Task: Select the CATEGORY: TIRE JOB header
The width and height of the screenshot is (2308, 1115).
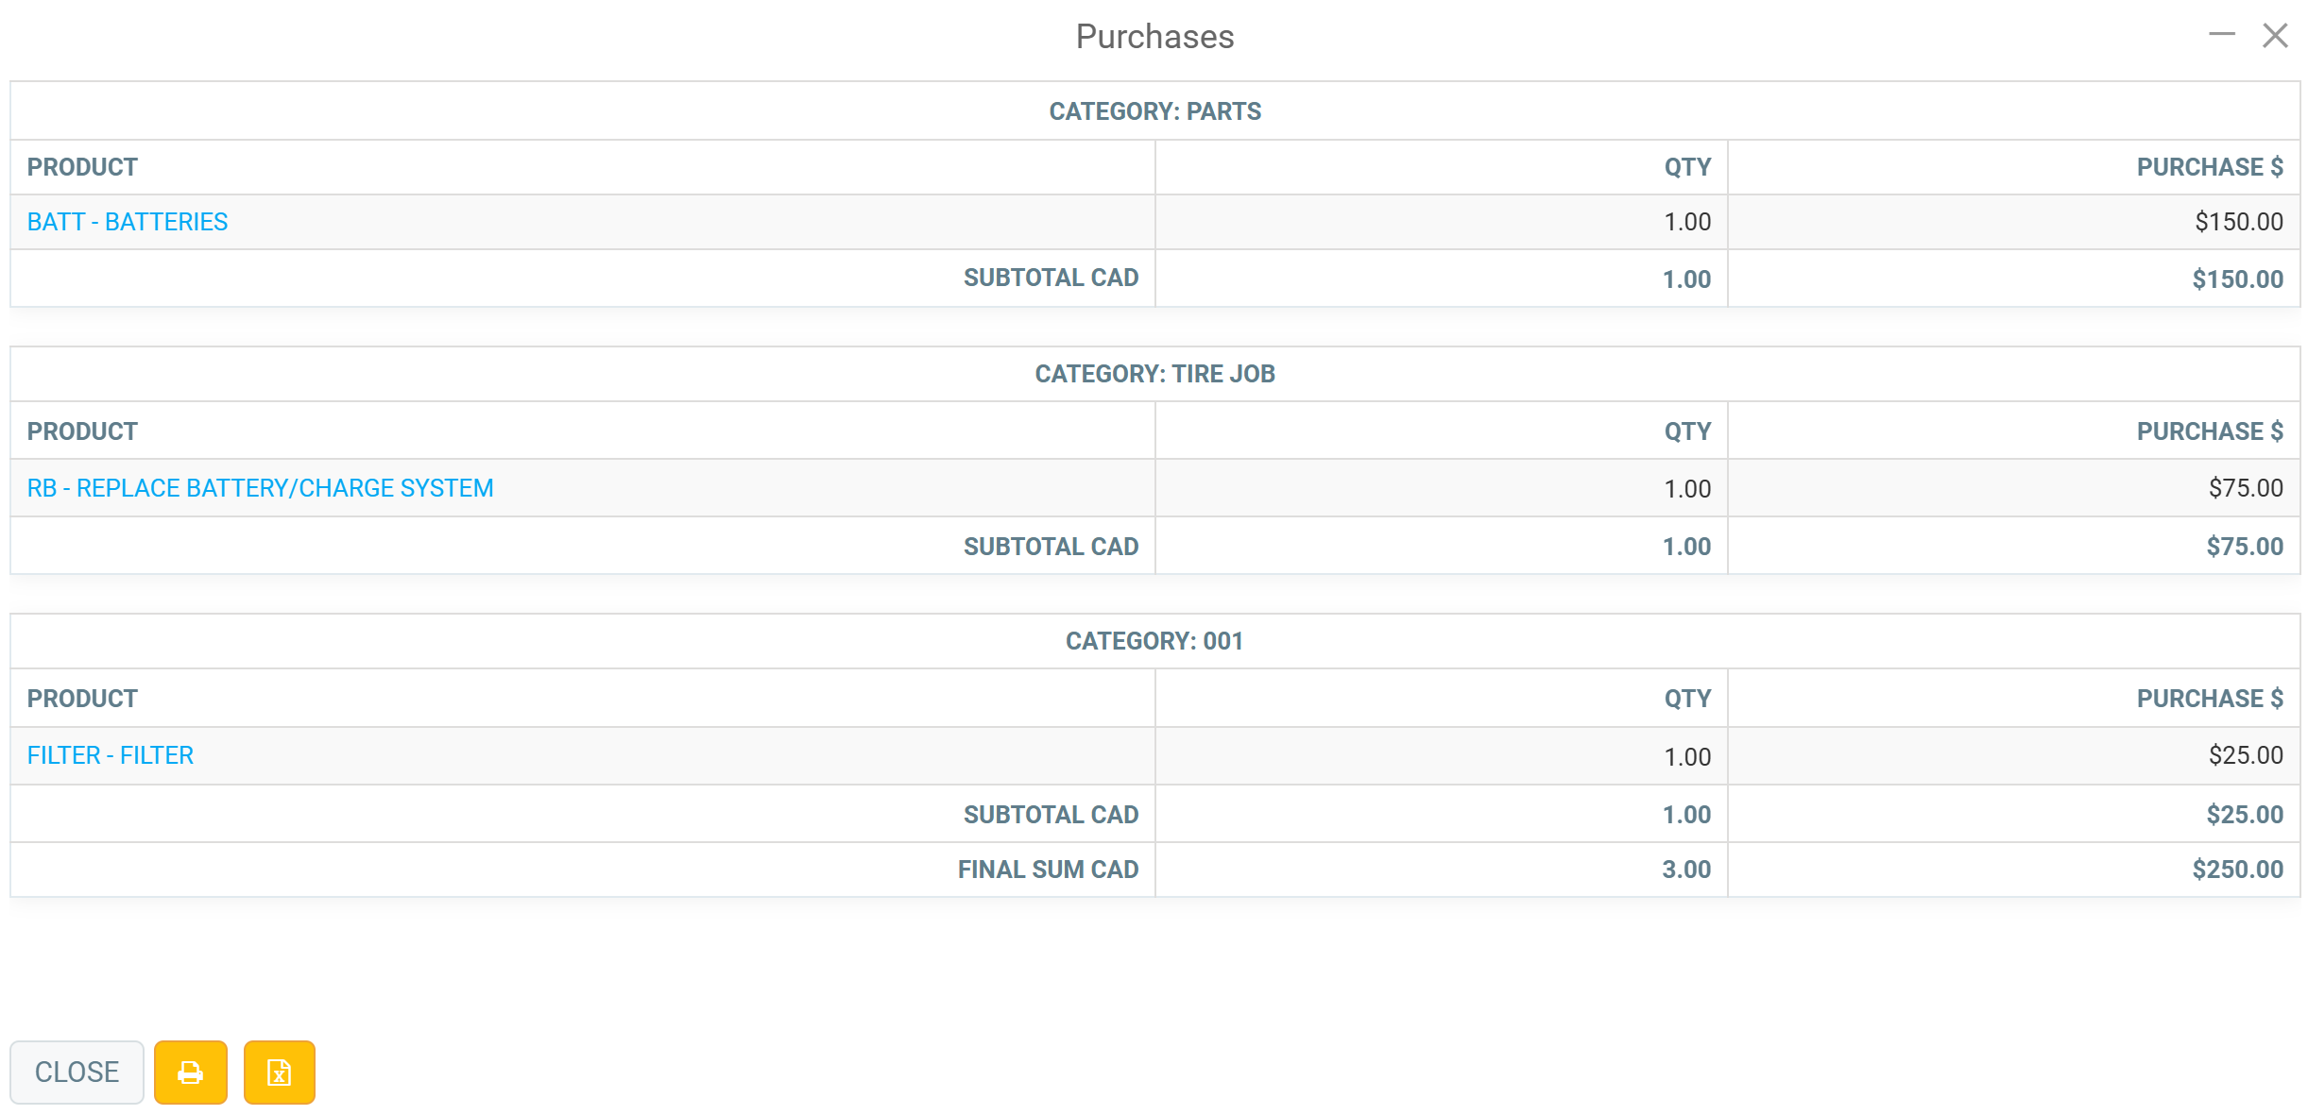Action: pyautogui.click(x=1154, y=374)
